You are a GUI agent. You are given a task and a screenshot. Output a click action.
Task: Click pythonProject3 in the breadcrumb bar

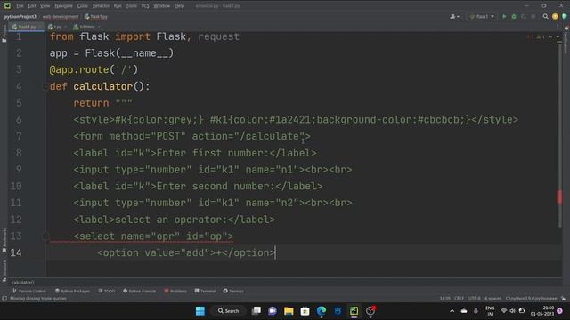(20, 17)
